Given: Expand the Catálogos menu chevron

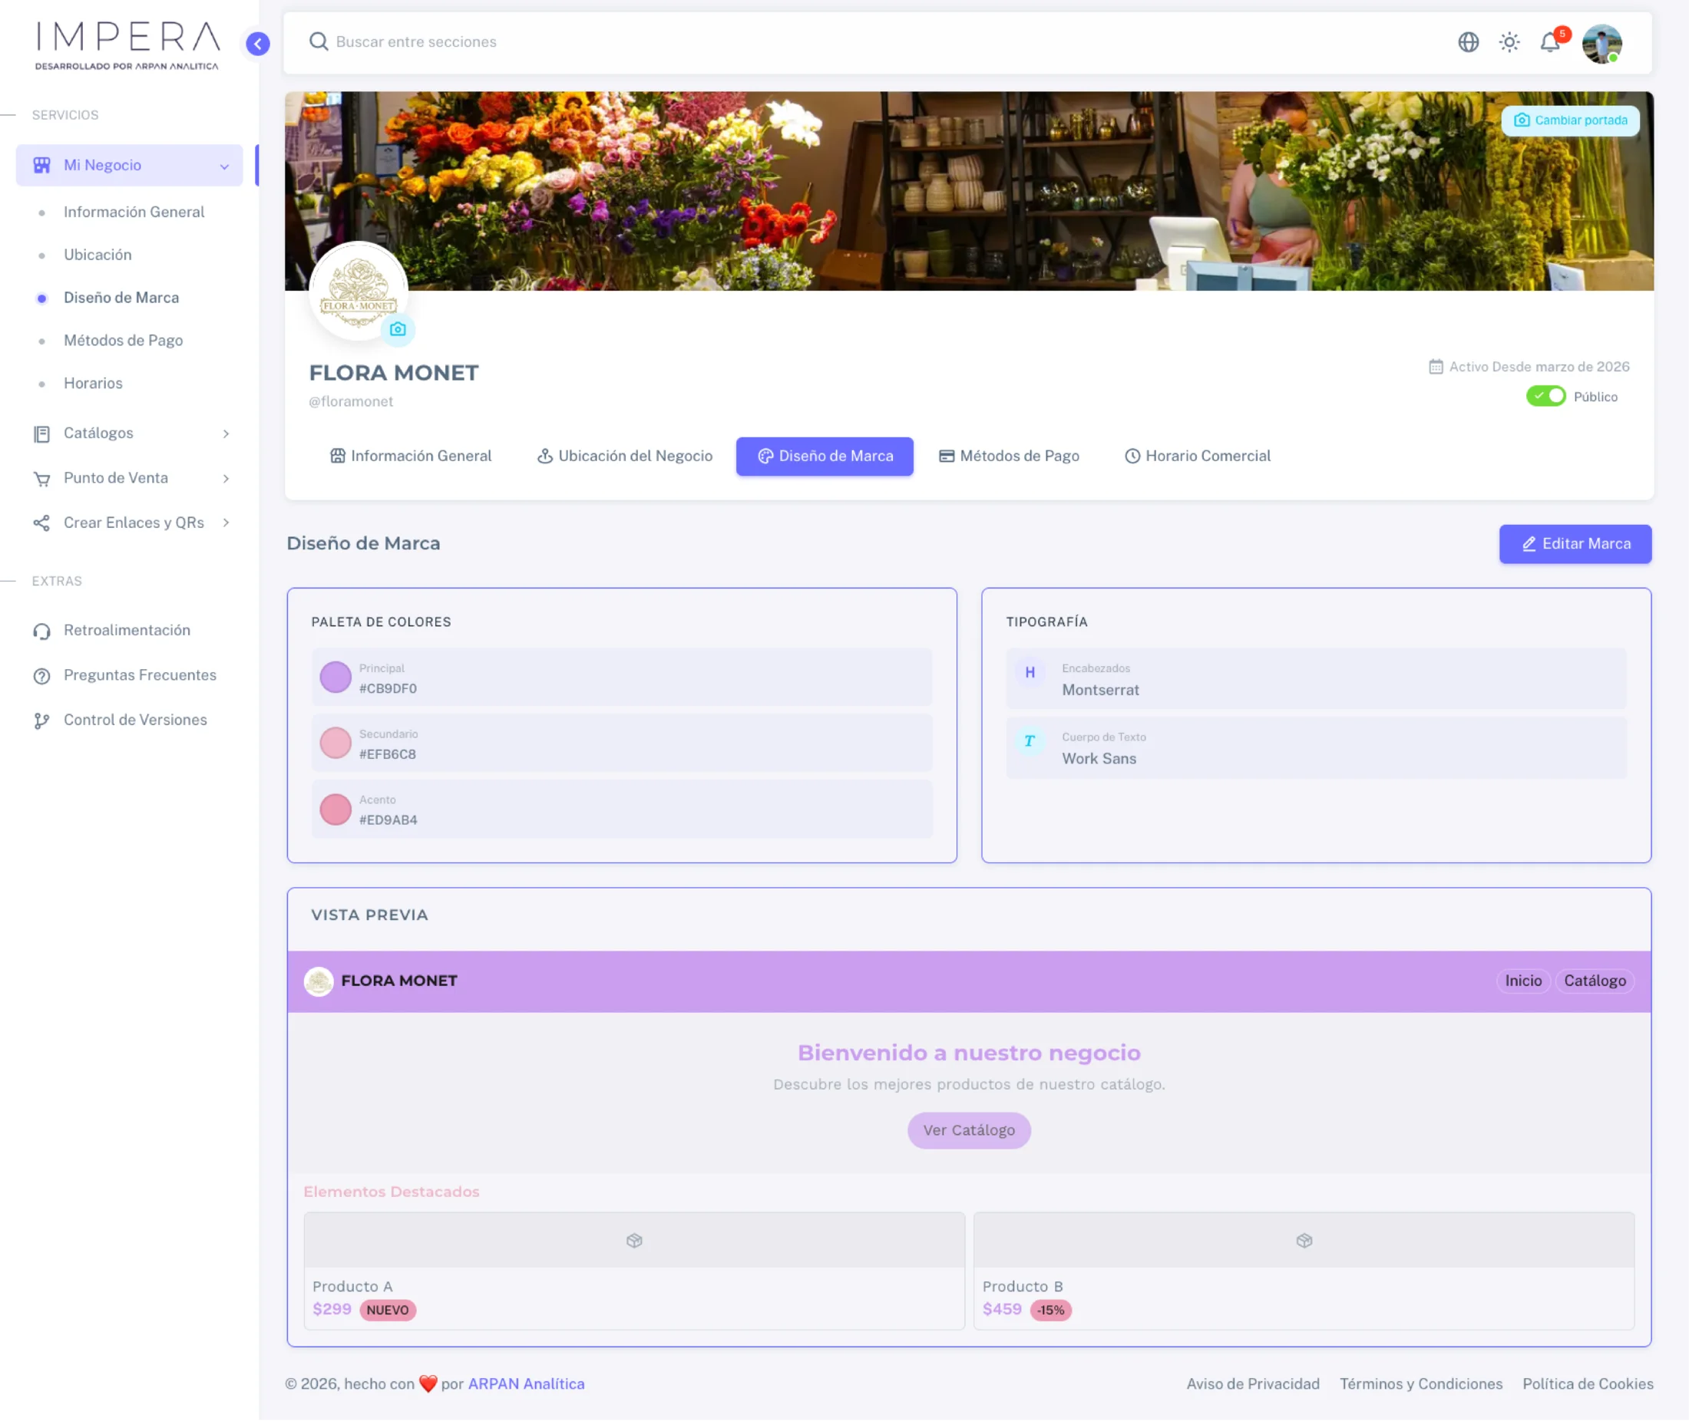Looking at the screenshot, I should tap(226, 434).
